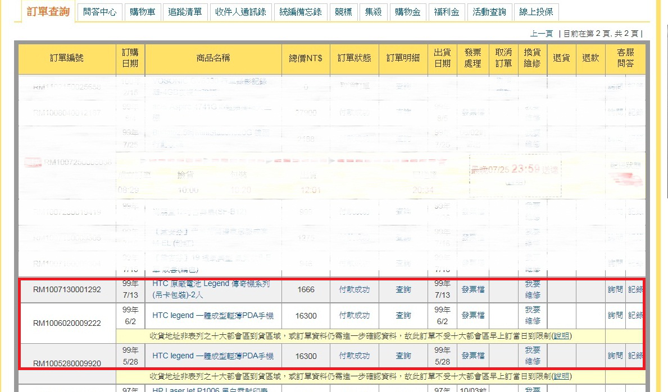Open the HTC 原廠電池 Legend product link

point(211,284)
